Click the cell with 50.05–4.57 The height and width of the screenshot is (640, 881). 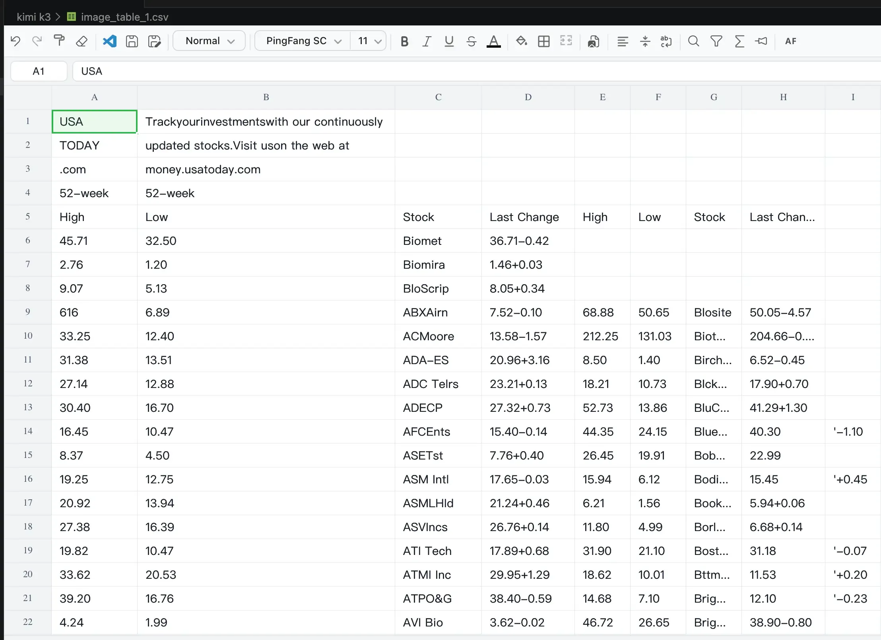[783, 312]
